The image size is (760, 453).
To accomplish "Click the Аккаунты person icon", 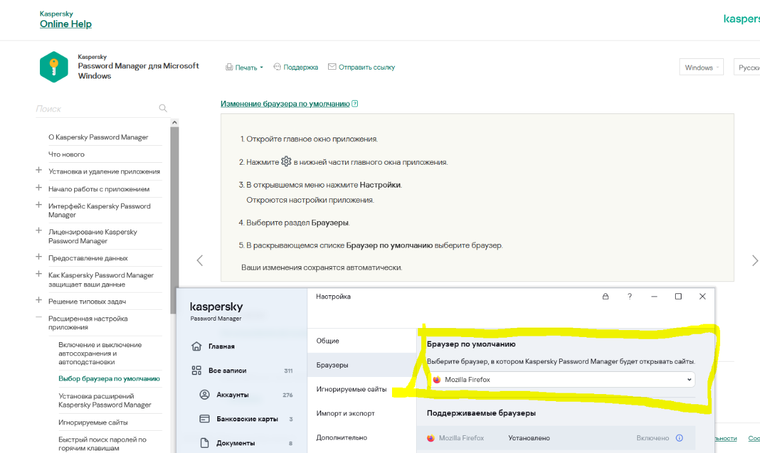I will 205,395.
